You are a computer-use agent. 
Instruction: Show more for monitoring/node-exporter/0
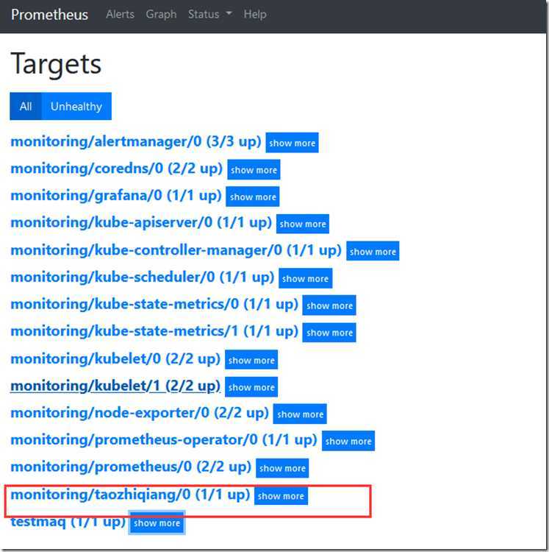click(x=300, y=414)
